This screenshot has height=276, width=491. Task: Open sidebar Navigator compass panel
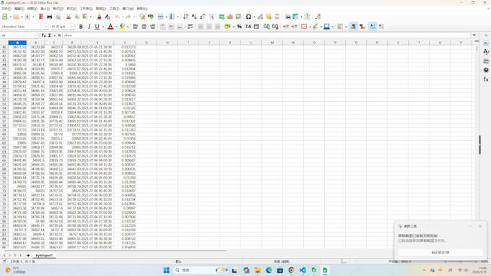tap(486, 70)
